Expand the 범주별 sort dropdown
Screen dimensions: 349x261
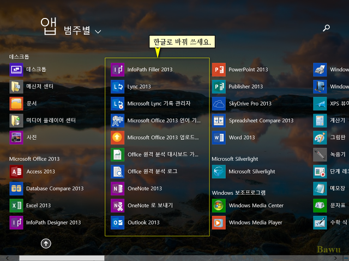[82, 30]
